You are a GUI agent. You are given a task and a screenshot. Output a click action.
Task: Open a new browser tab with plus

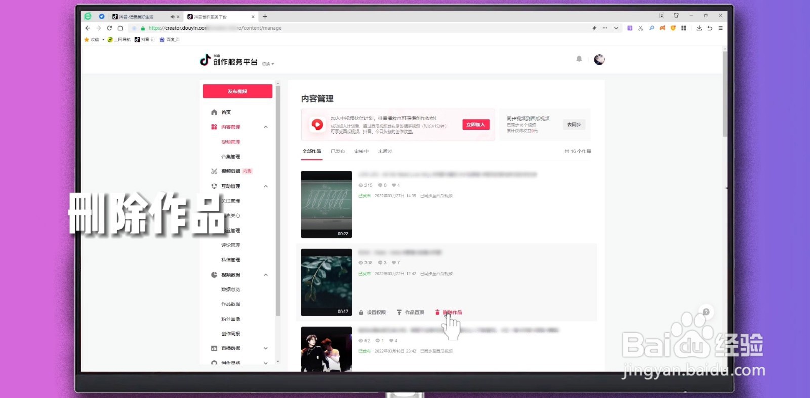(x=265, y=17)
